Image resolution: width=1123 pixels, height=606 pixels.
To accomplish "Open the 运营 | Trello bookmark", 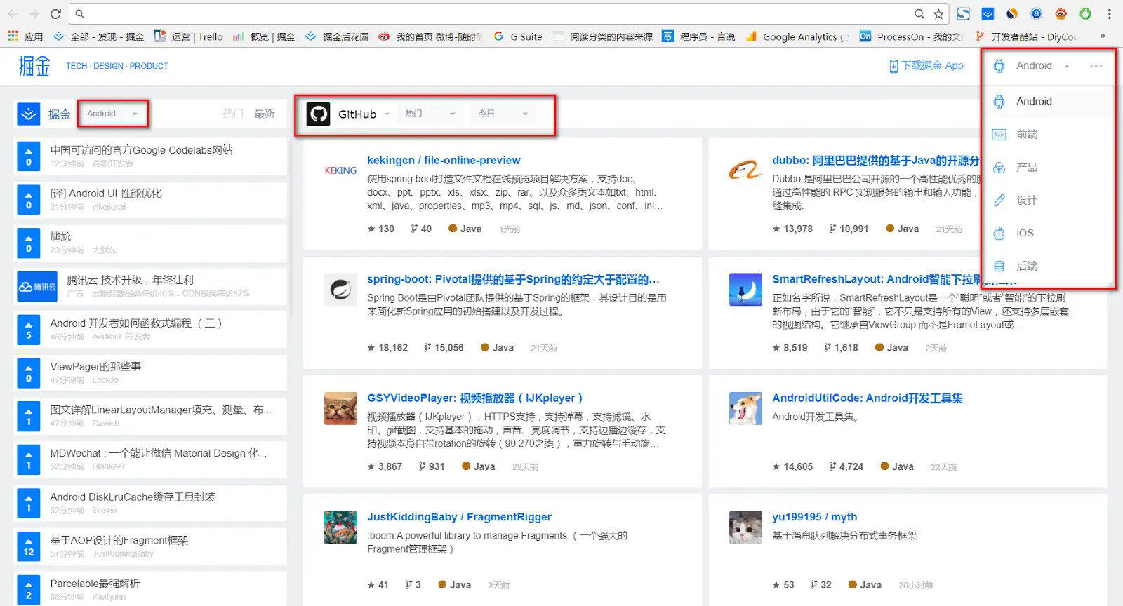I will 188,36.
